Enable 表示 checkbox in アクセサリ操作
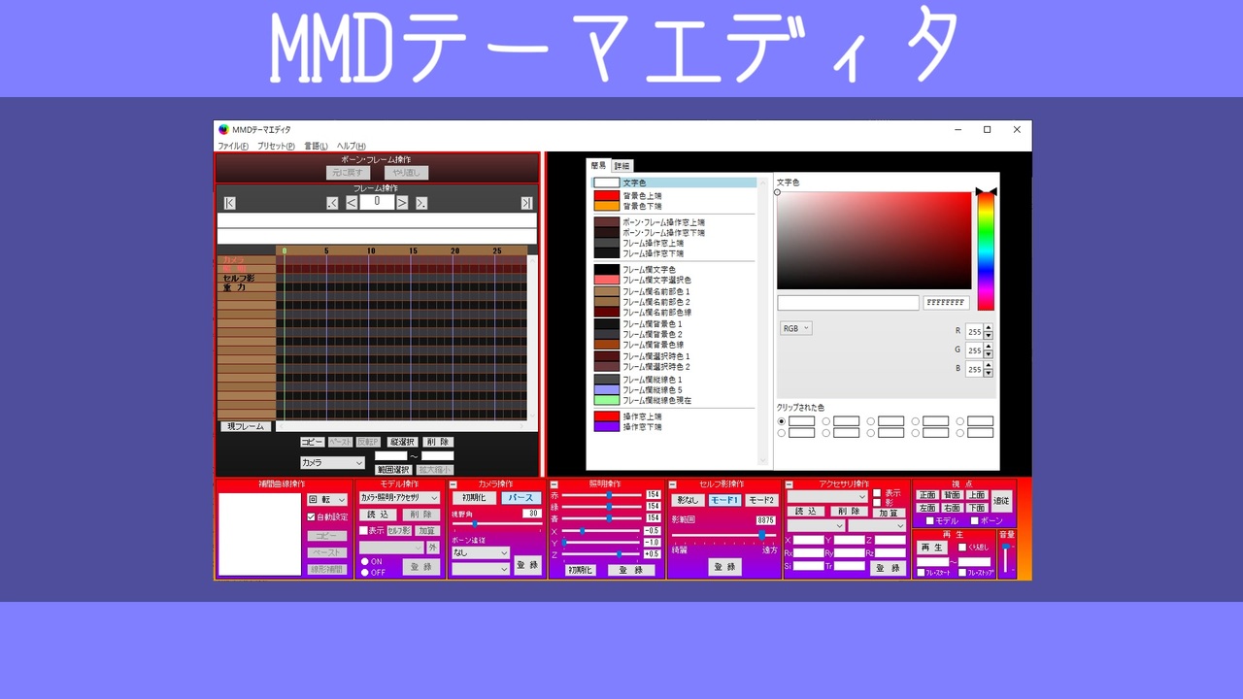 (877, 493)
